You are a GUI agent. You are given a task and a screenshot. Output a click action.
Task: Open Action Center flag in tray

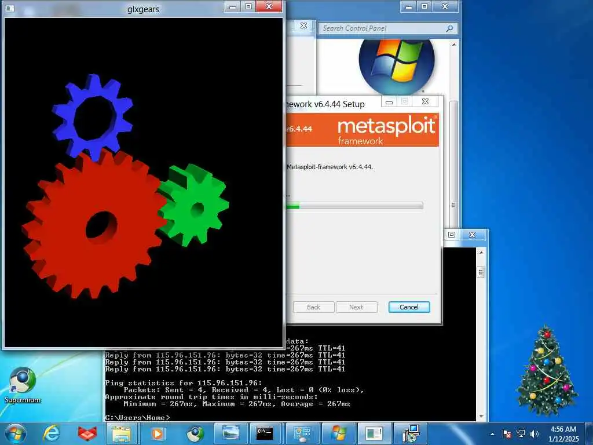click(x=506, y=434)
